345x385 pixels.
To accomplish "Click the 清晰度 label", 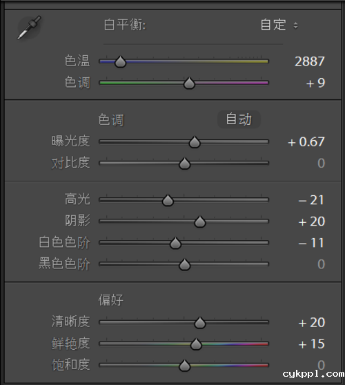I will (70, 322).
